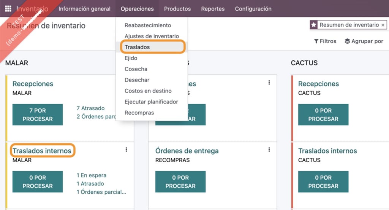Open the Productos menu

pyautogui.click(x=177, y=9)
